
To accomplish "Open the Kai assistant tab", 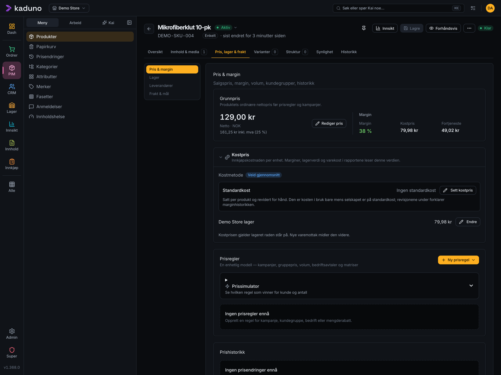I will coord(108,23).
